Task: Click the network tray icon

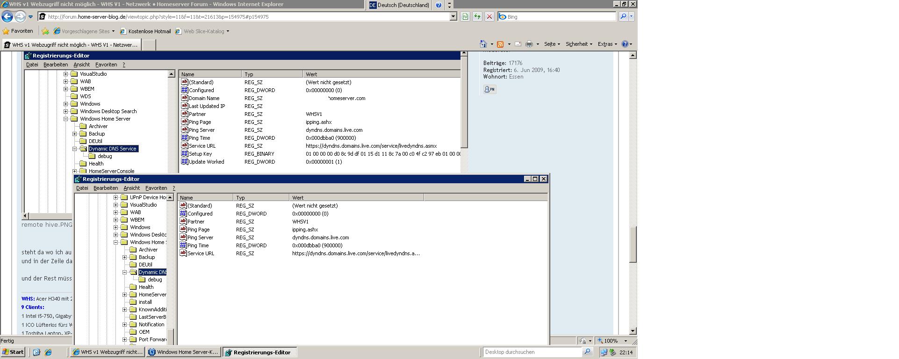Action: (604, 352)
